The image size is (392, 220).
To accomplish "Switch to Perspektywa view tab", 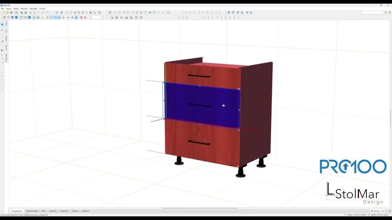I will (17, 211).
